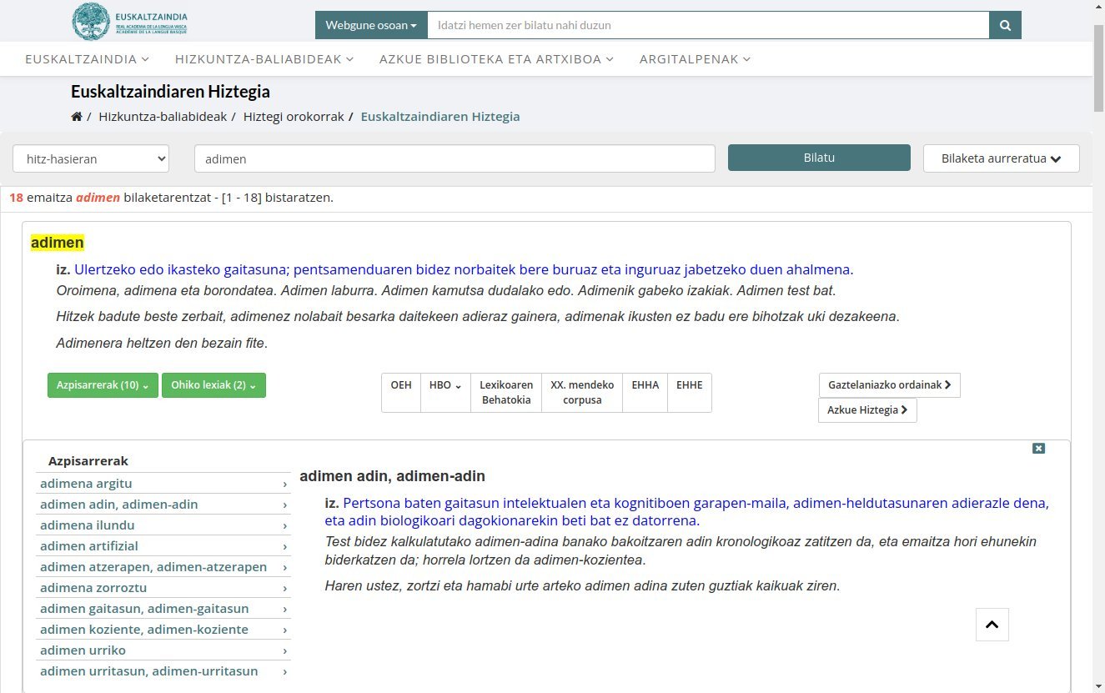This screenshot has width=1105, height=693.
Task: Expand Bilaketa aurreratua advanced search
Action: click(1001, 158)
